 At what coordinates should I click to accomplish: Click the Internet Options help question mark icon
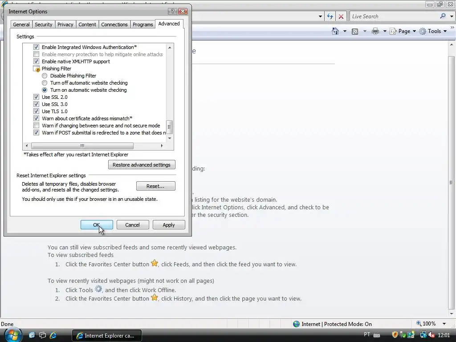(x=172, y=11)
